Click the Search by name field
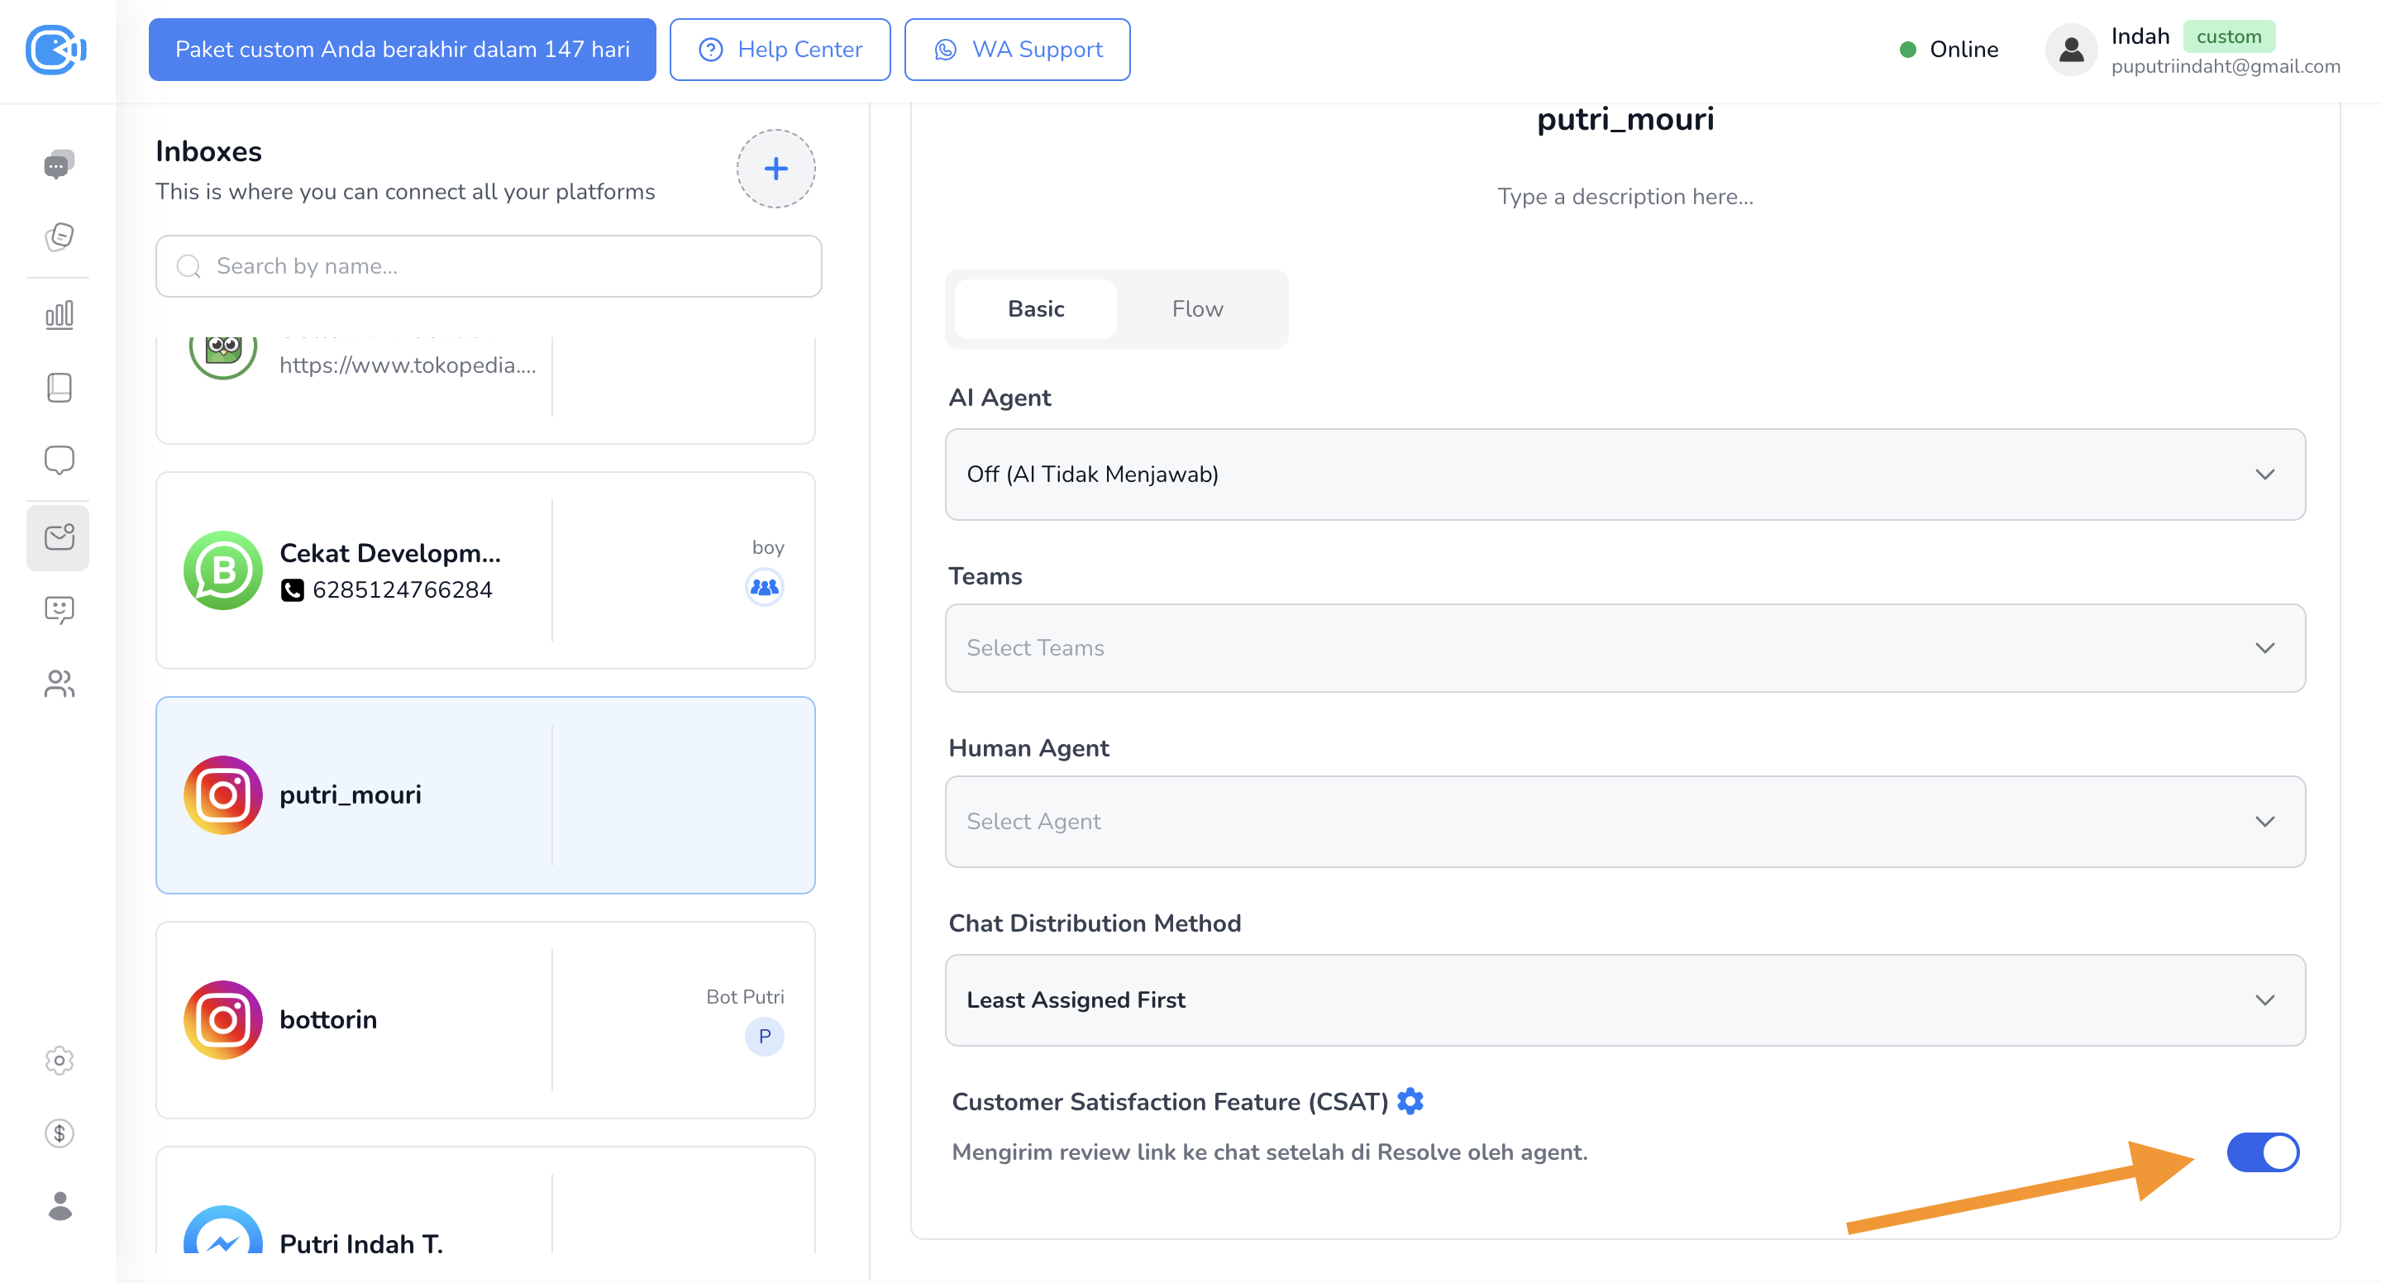 [x=488, y=266]
